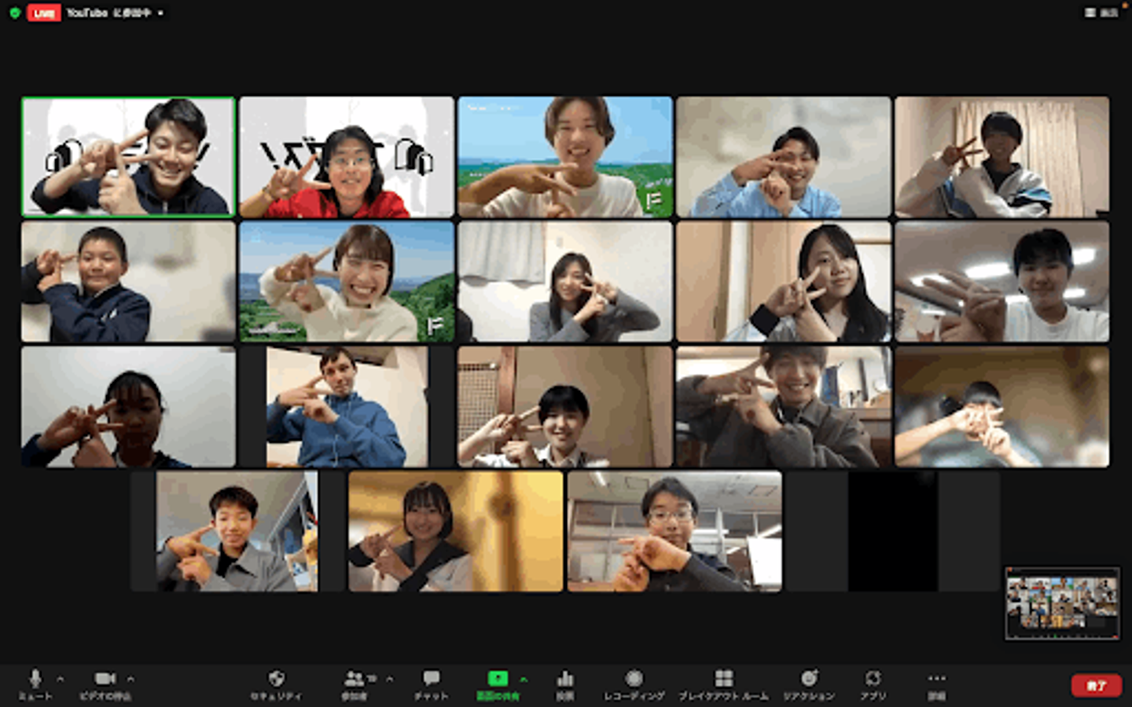Screen dimensions: 1132x707
Task: Select the tile with curtains behind the person
Action: coord(1002,157)
